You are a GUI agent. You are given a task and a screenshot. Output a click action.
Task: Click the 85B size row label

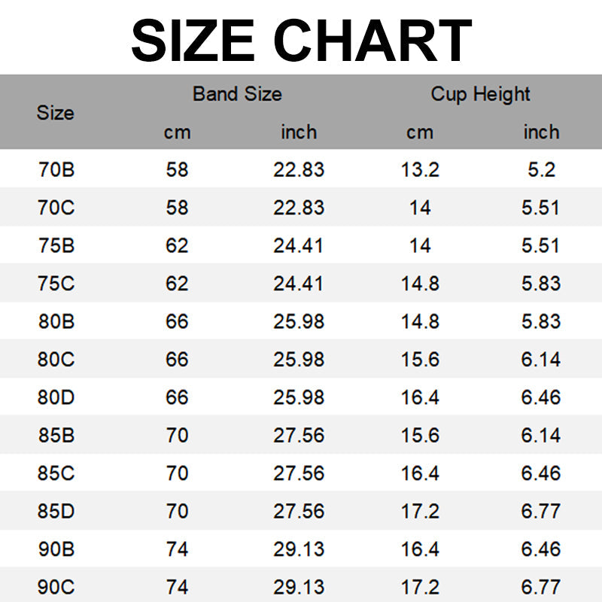56,435
